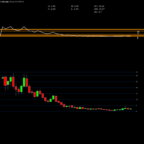
Task: Click the 5 price axis label
Action: coord(136,105)
